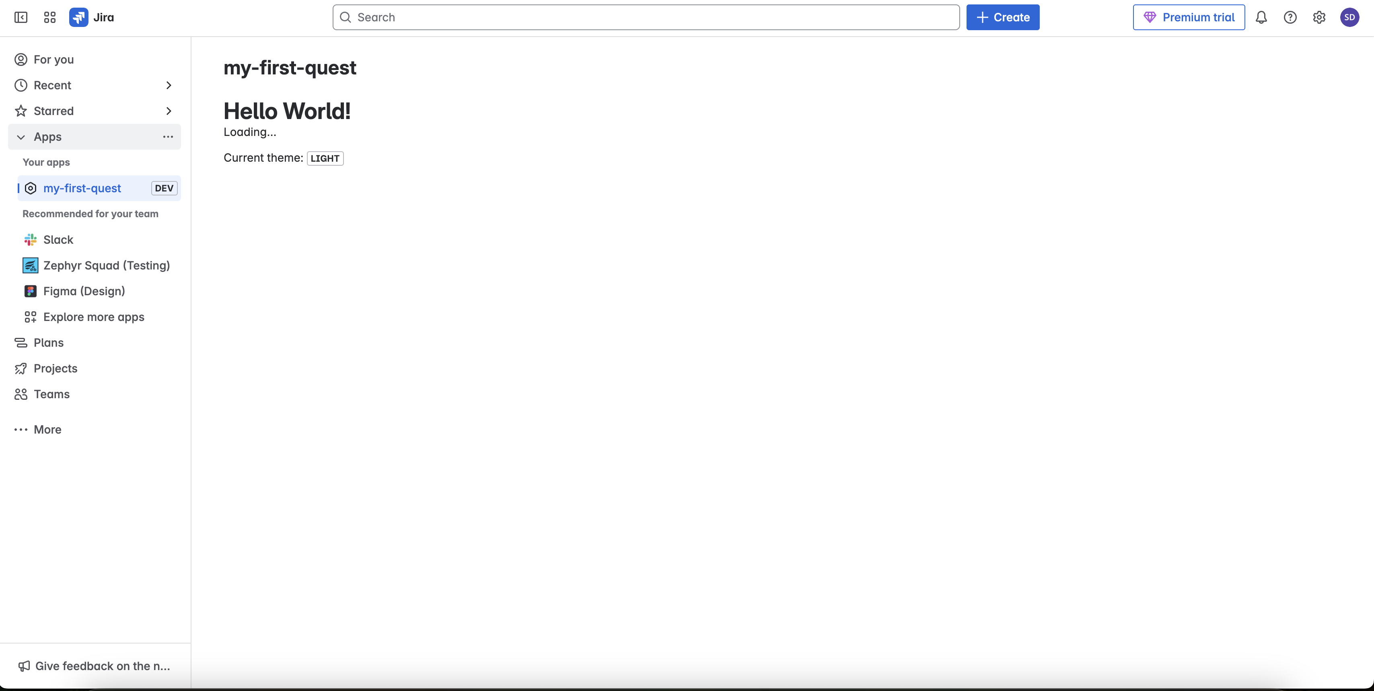Expand the Starred chevron
Screen dimensions: 1374x691
[x=169, y=111]
